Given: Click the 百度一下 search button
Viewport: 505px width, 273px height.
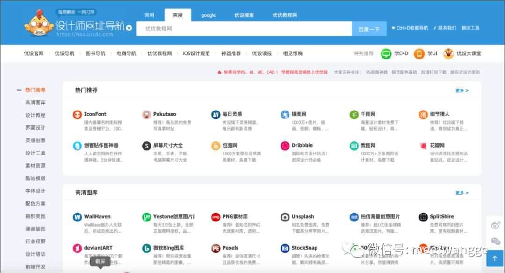Looking at the screenshot, I should click(x=369, y=29).
